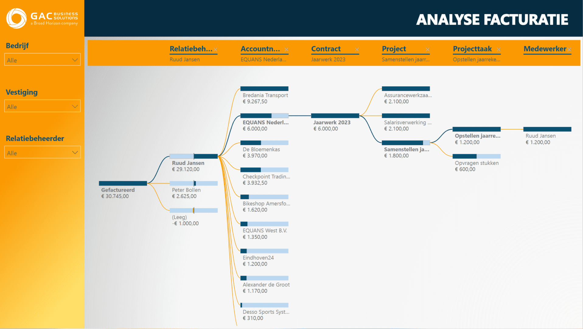Image resolution: width=583 pixels, height=329 pixels.
Task: Expand the Peter Bollen node bar
Action: [194, 183]
